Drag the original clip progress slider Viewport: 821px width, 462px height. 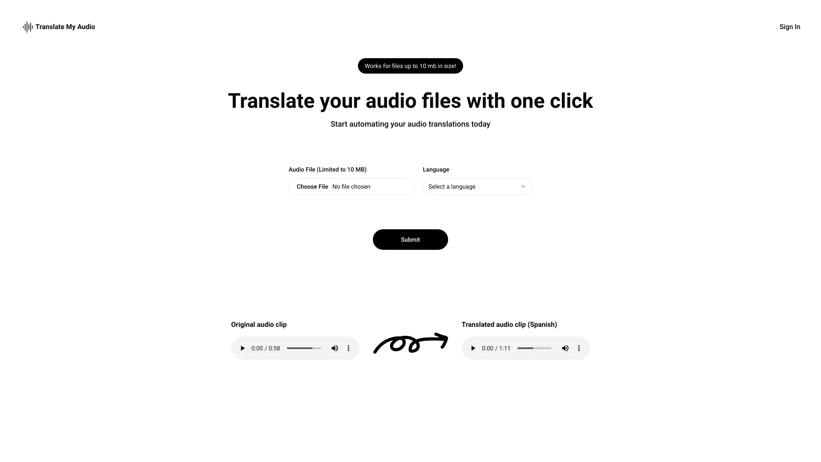pyautogui.click(x=304, y=348)
